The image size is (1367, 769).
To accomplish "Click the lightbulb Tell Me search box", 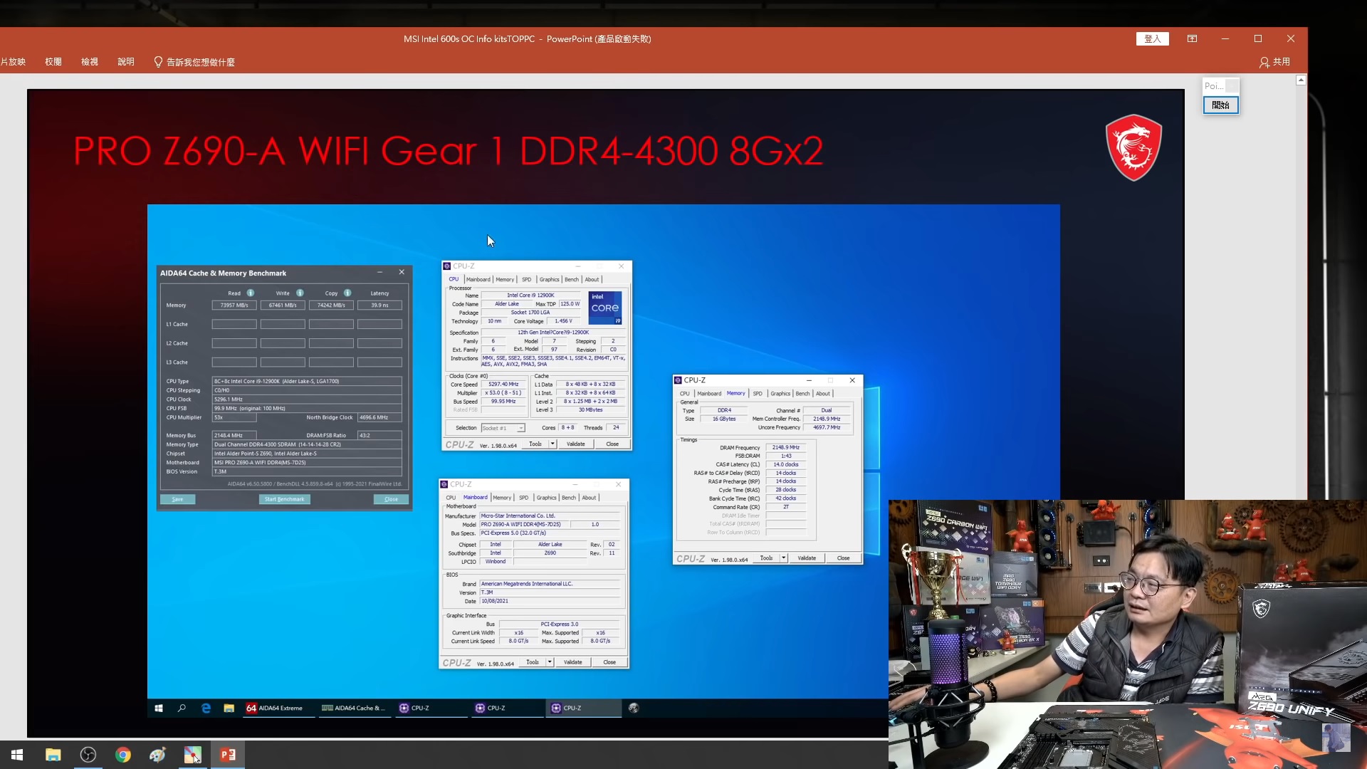I will pos(194,62).
